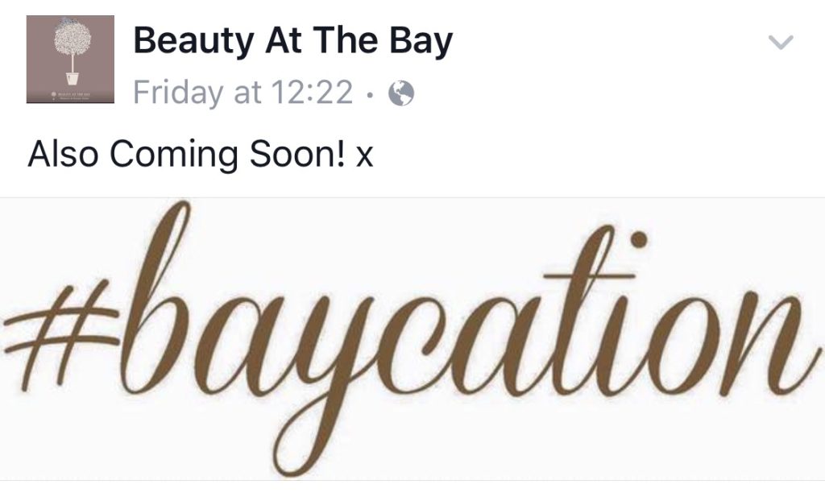Select the Also Coming Soon! x post text
Screen dimensions: 825x497
click(201, 154)
